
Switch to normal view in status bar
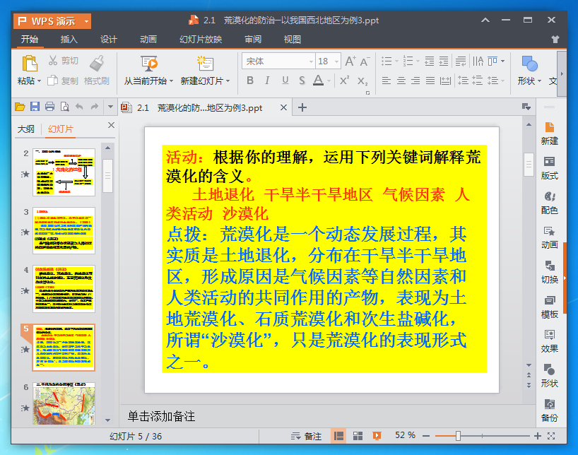tap(338, 436)
